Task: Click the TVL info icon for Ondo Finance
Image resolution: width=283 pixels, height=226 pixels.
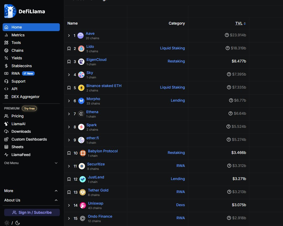Action: pos(229,218)
